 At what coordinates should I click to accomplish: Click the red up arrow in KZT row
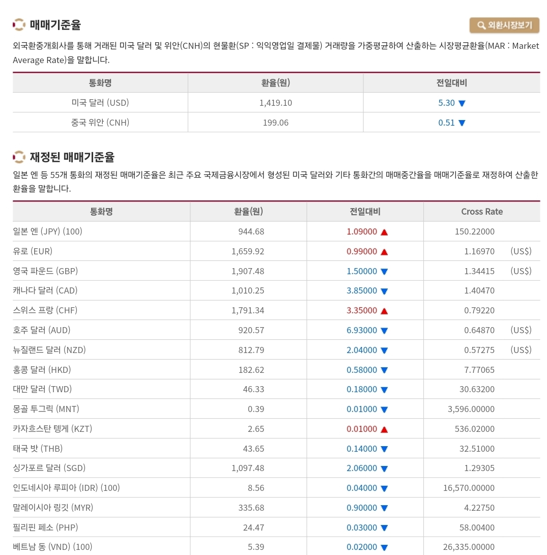coord(384,429)
